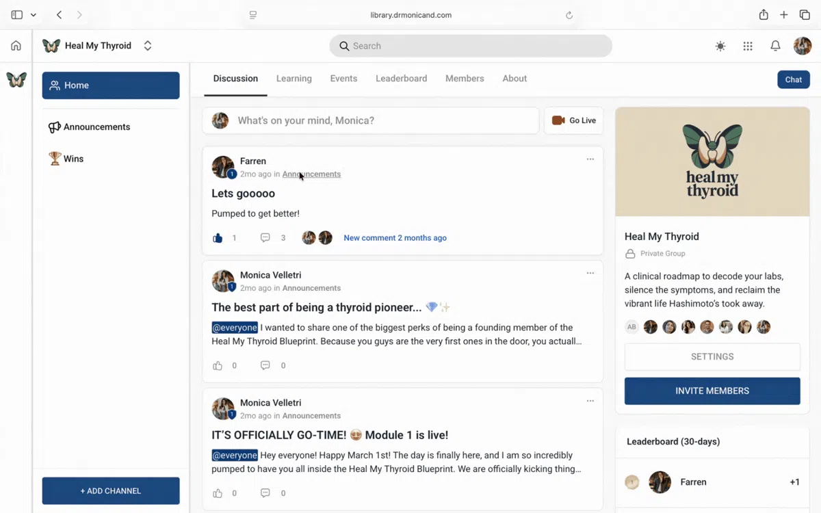The height and width of the screenshot is (513, 821).
Task: Go back using the Safari back arrow
Action: (60, 15)
